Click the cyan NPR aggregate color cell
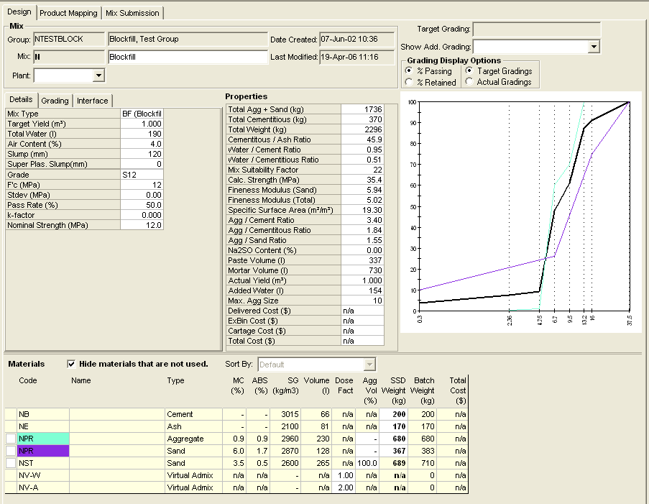The height and width of the screenshot is (504, 649). click(x=42, y=439)
